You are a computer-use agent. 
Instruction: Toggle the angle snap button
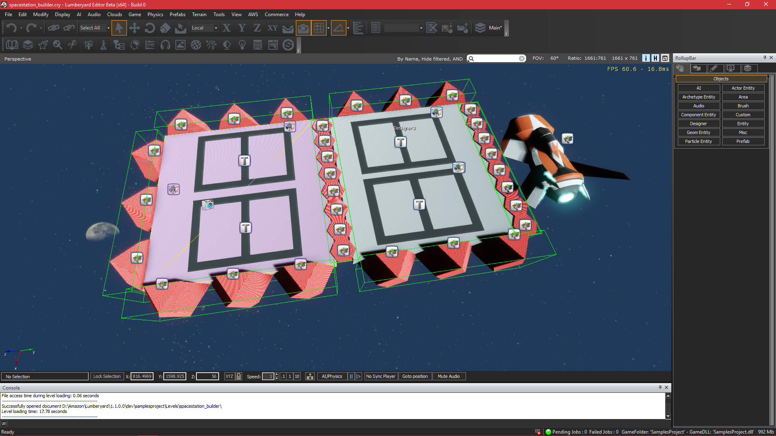point(338,28)
